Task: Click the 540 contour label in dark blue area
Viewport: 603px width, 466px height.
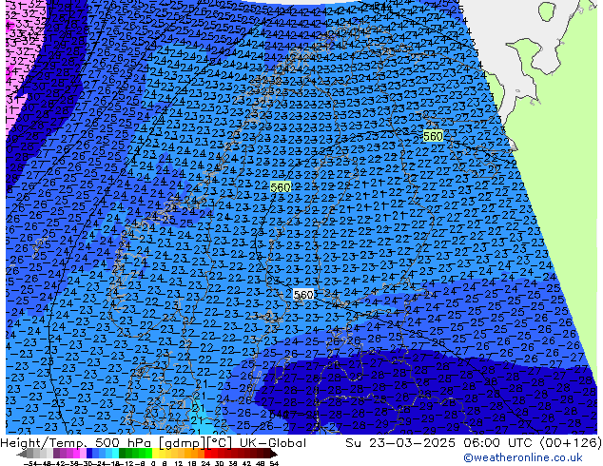Action: pos(279,414)
